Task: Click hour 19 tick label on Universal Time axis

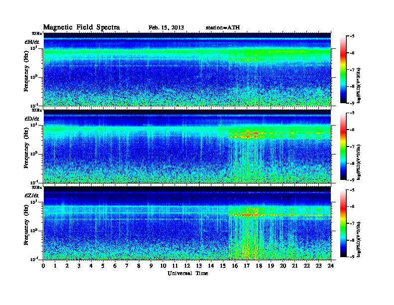Action: coord(271,266)
